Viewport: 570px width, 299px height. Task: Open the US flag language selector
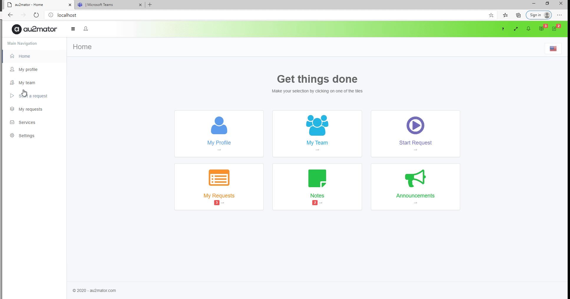(553, 49)
